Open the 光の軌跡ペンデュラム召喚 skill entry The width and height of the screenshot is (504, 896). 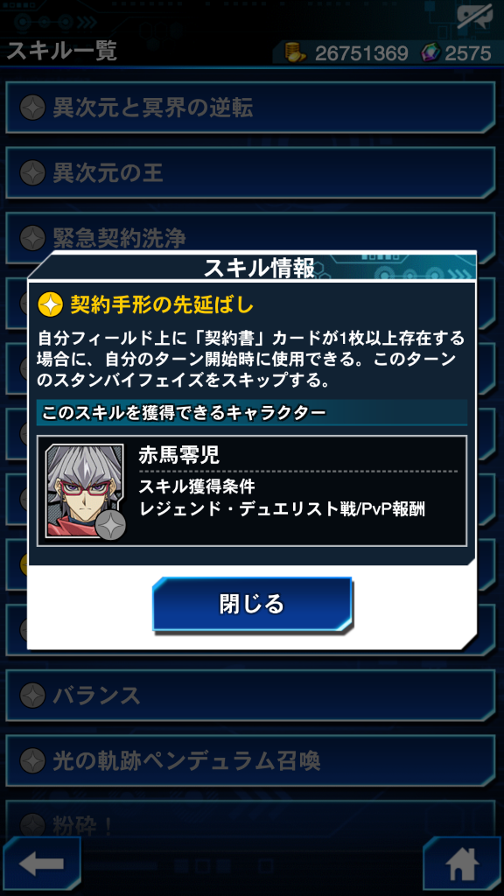coord(250,760)
